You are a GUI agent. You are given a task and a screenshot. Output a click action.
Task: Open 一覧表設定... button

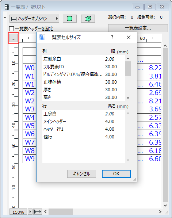pyautogui.click(x=138, y=28)
